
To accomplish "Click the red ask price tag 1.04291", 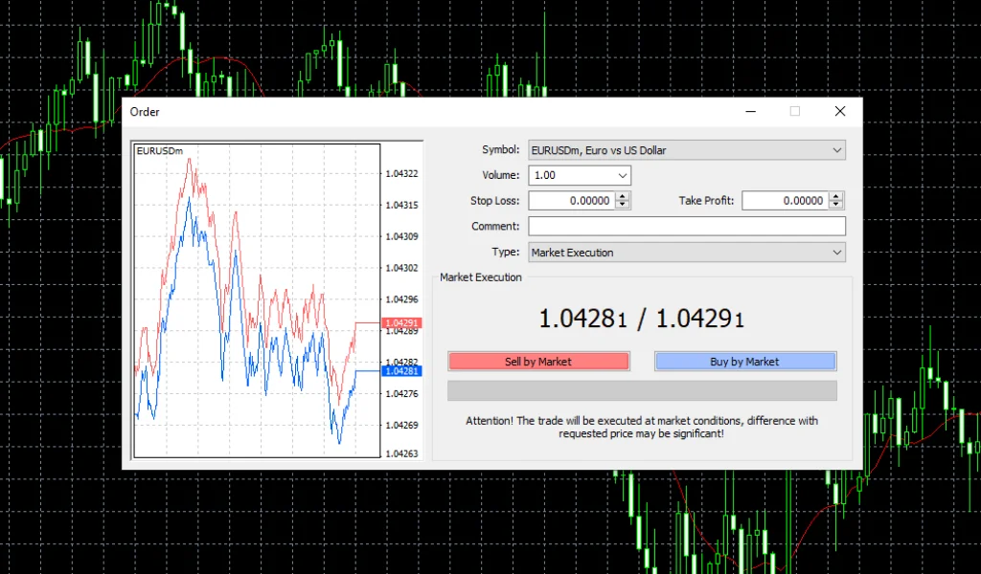I will 403,323.
